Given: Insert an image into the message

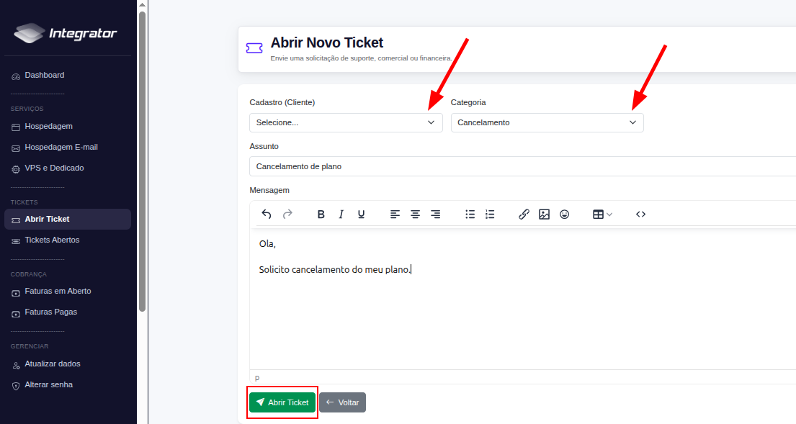Looking at the screenshot, I should (x=545, y=215).
